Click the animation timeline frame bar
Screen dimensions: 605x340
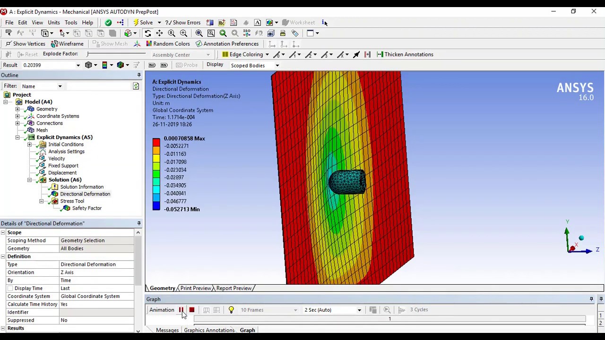[x=389, y=319]
